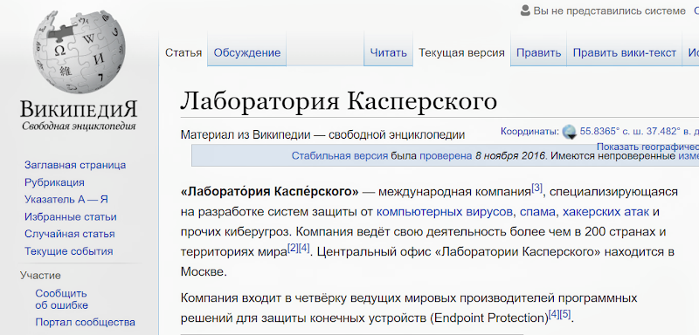The height and width of the screenshot is (335, 699).
Task: Click Сообщить об ошибке link
Action: (x=61, y=299)
